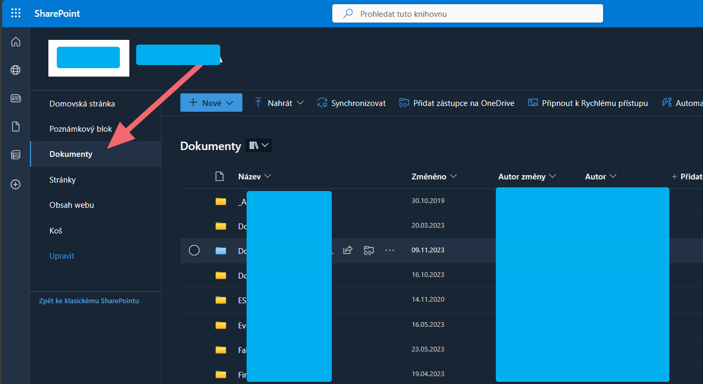The width and height of the screenshot is (703, 384).
Task: Open the folder icon dated 09.11.2023
Action: click(x=221, y=250)
